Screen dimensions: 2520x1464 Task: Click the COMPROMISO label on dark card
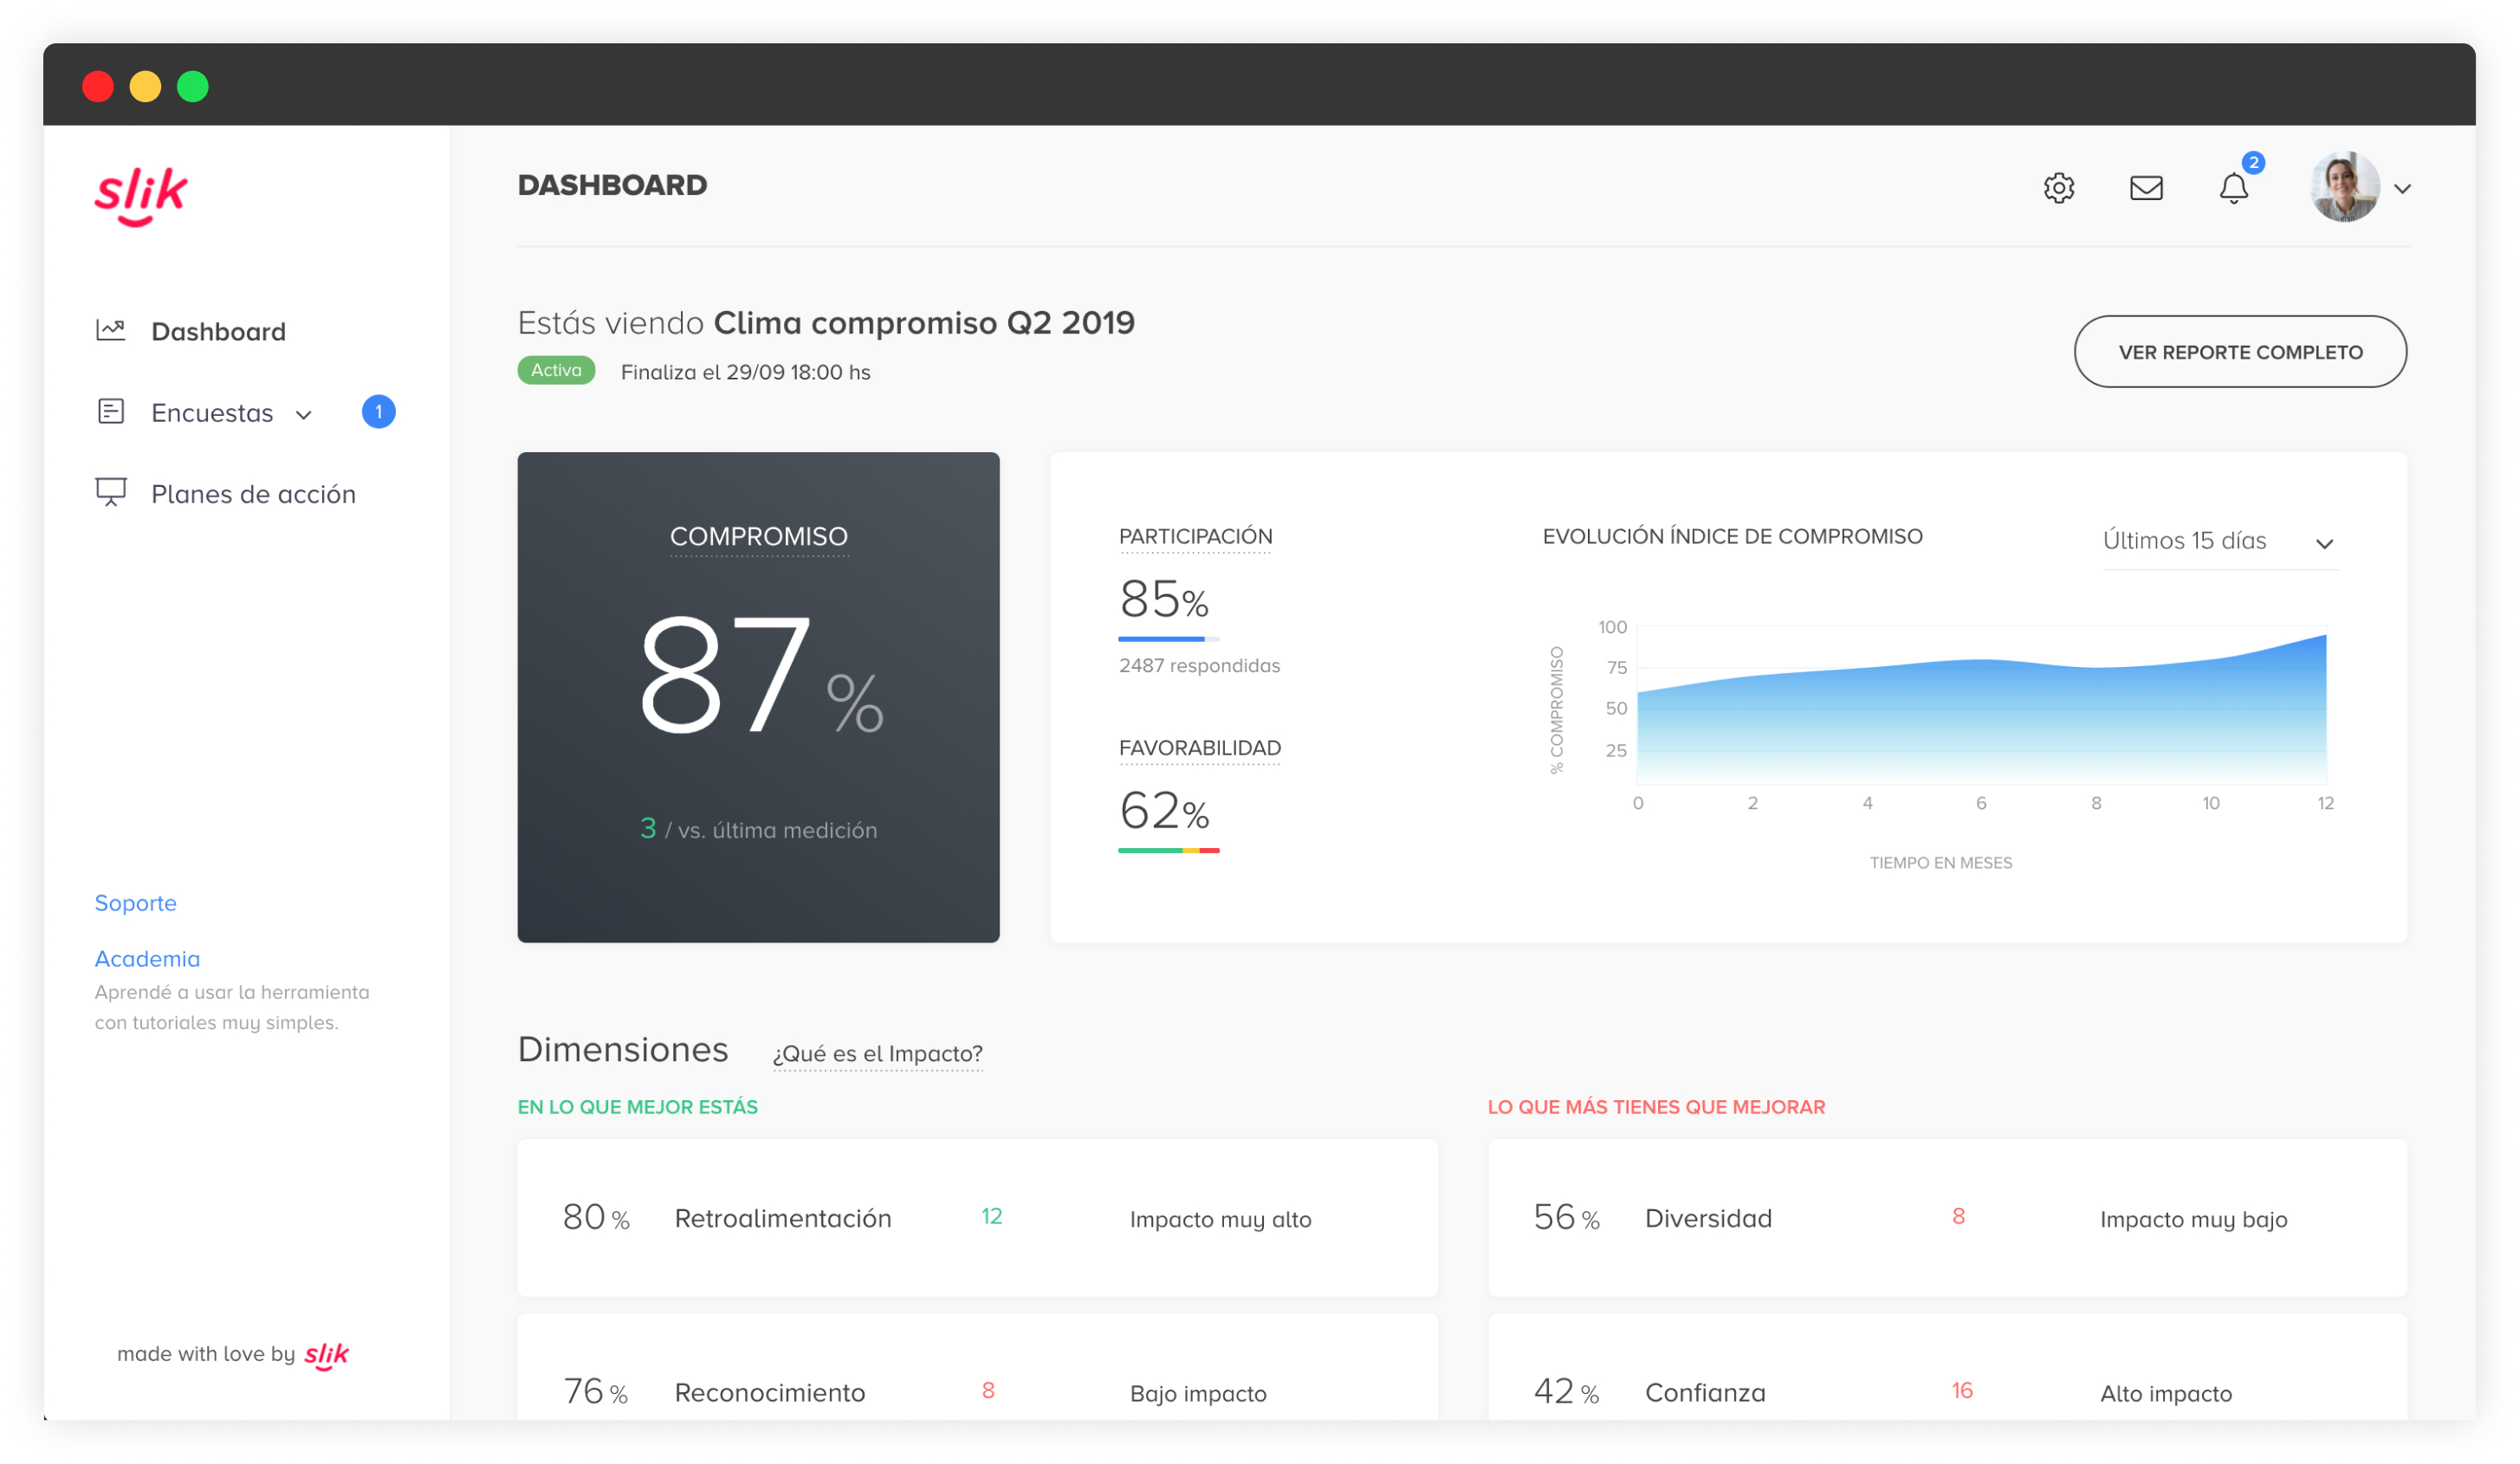(x=758, y=537)
